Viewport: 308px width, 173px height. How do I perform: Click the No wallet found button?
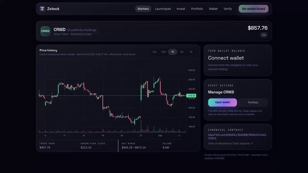254,9
